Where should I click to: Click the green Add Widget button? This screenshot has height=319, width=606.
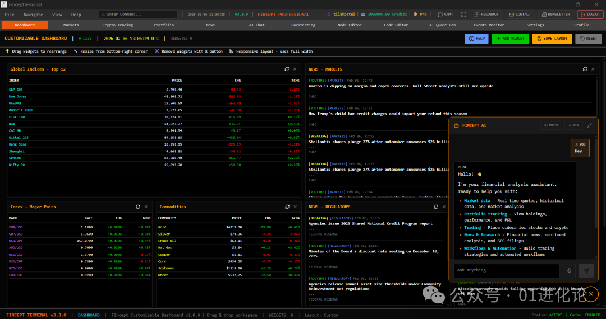[x=510, y=39]
